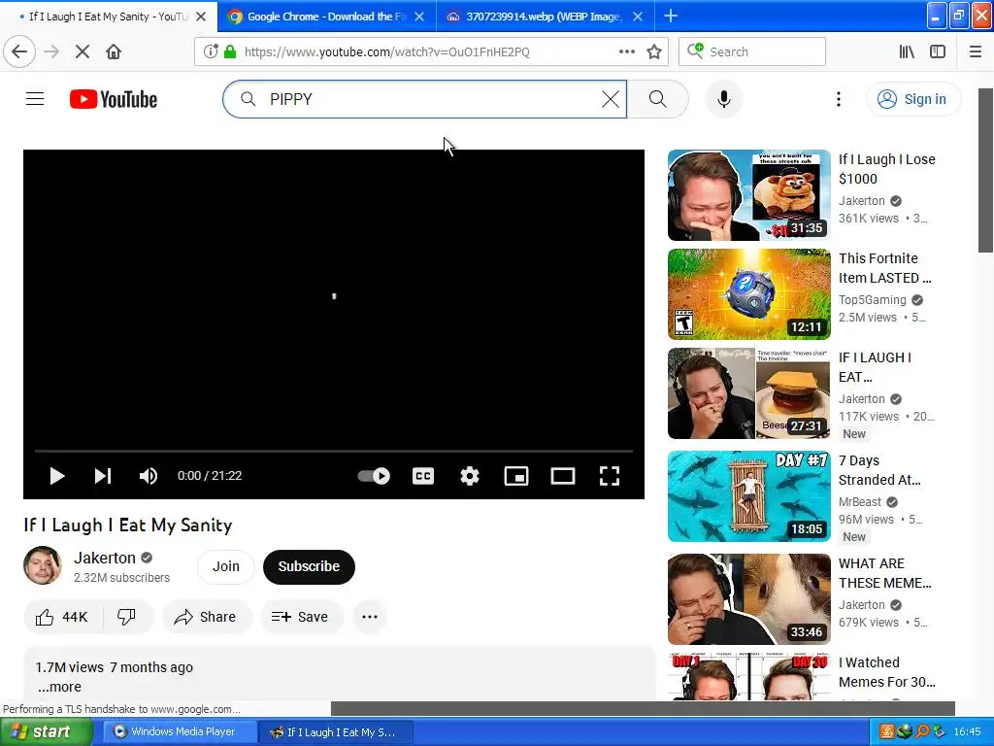Save the video to a playlist
This screenshot has width=994, height=746.
[301, 617]
